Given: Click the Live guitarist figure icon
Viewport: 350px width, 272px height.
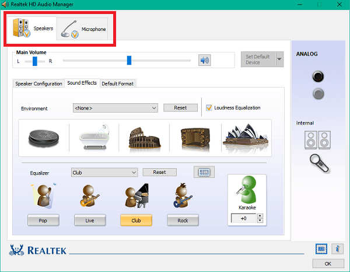Looking at the screenshot, I should click(89, 196).
